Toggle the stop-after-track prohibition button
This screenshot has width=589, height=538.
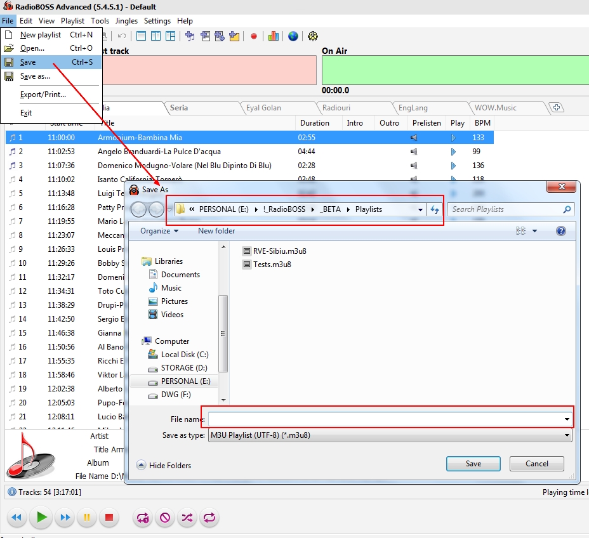165,517
